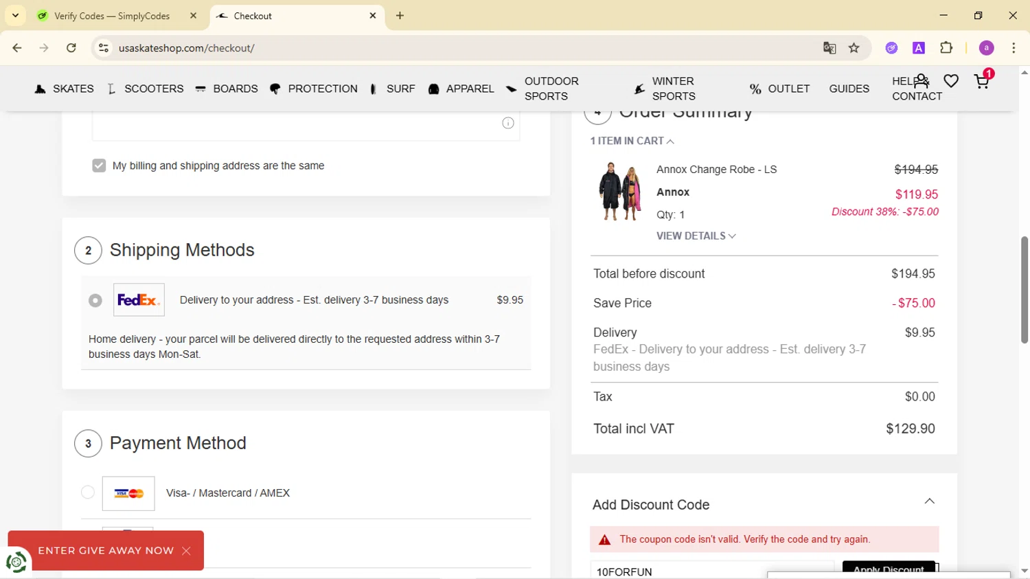Image resolution: width=1030 pixels, height=579 pixels.
Task: Select FedEx delivery radio button
Action: [x=95, y=300]
